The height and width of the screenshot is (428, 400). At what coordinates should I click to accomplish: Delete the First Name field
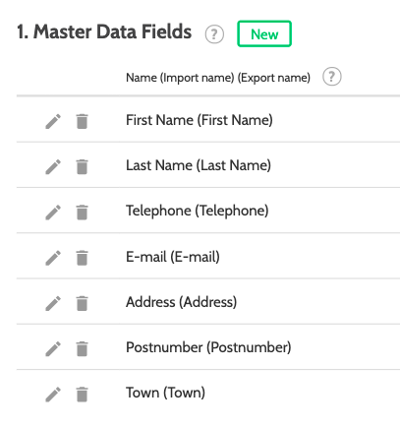[82, 121]
